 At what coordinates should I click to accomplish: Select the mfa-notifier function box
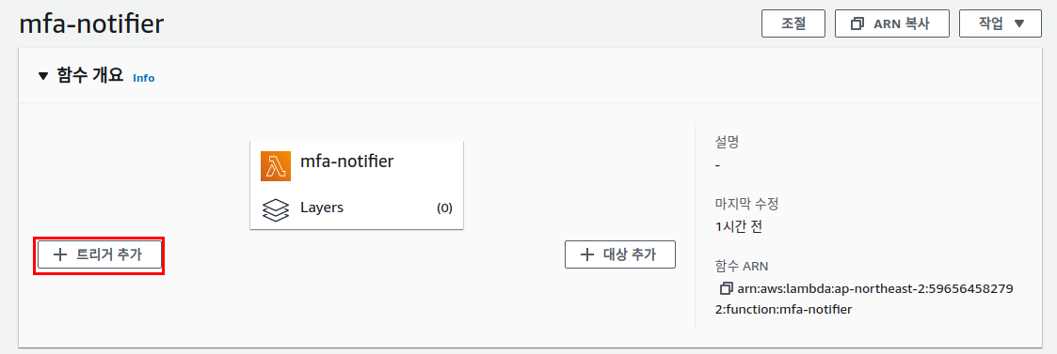[x=357, y=185]
